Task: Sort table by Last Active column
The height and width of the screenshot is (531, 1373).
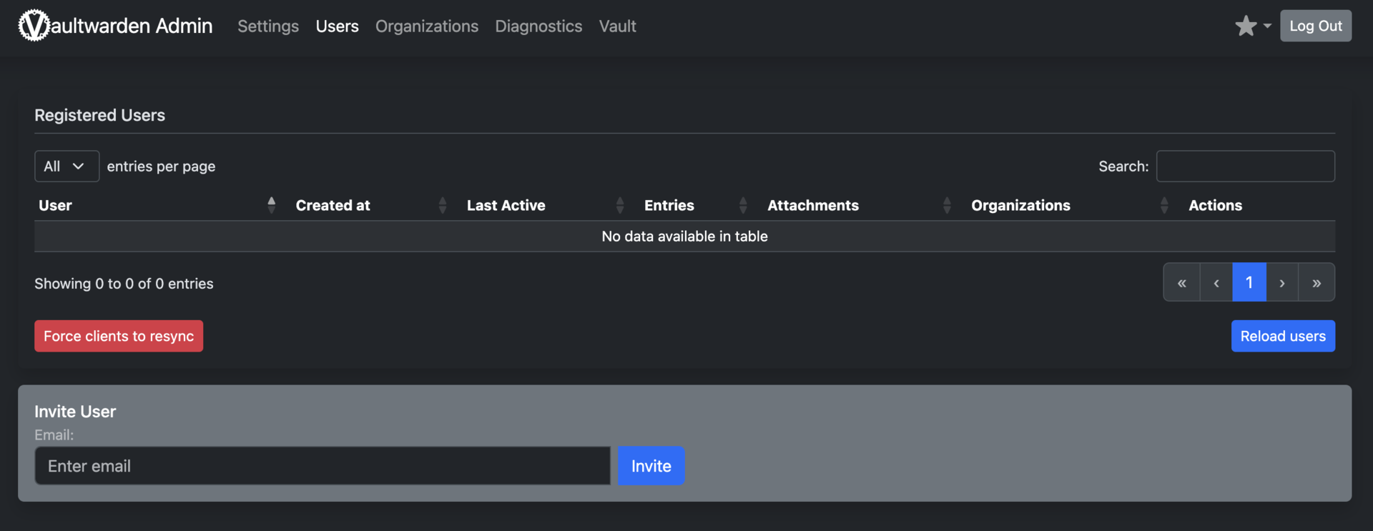Action: pyautogui.click(x=546, y=205)
